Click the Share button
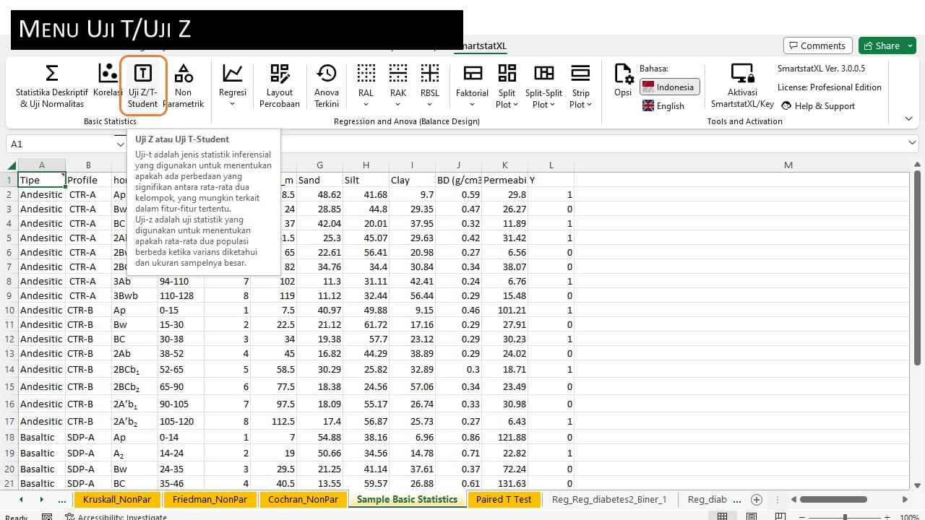The height and width of the screenshot is (520, 925). [887, 45]
